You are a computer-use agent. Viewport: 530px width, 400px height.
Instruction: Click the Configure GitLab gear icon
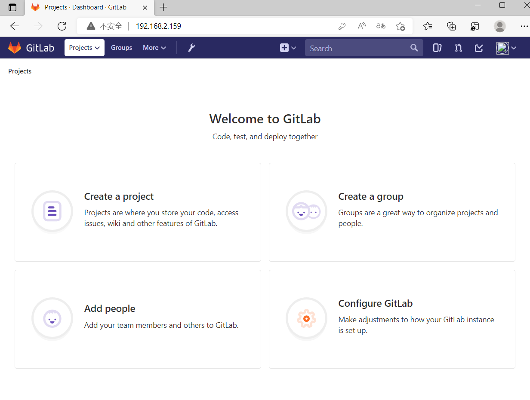coord(307,319)
